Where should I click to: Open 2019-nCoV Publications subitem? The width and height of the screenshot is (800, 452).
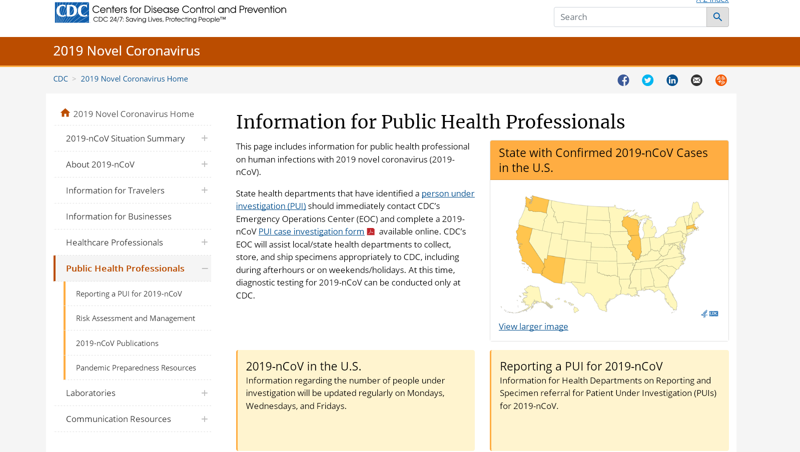[x=117, y=343]
